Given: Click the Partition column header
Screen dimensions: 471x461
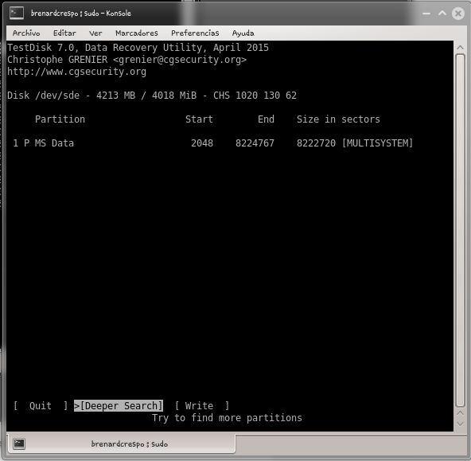Looking at the screenshot, I should (x=60, y=119).
